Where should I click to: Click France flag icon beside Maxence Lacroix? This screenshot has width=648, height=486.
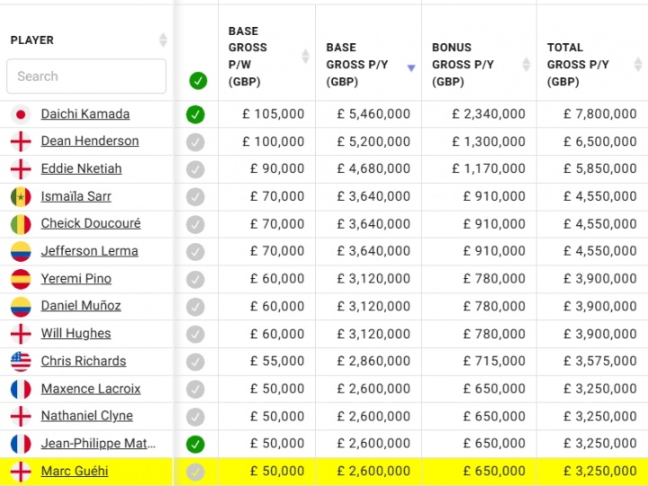point(21,389)
